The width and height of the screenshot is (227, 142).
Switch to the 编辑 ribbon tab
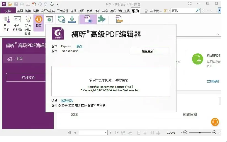tap(36, 11)
